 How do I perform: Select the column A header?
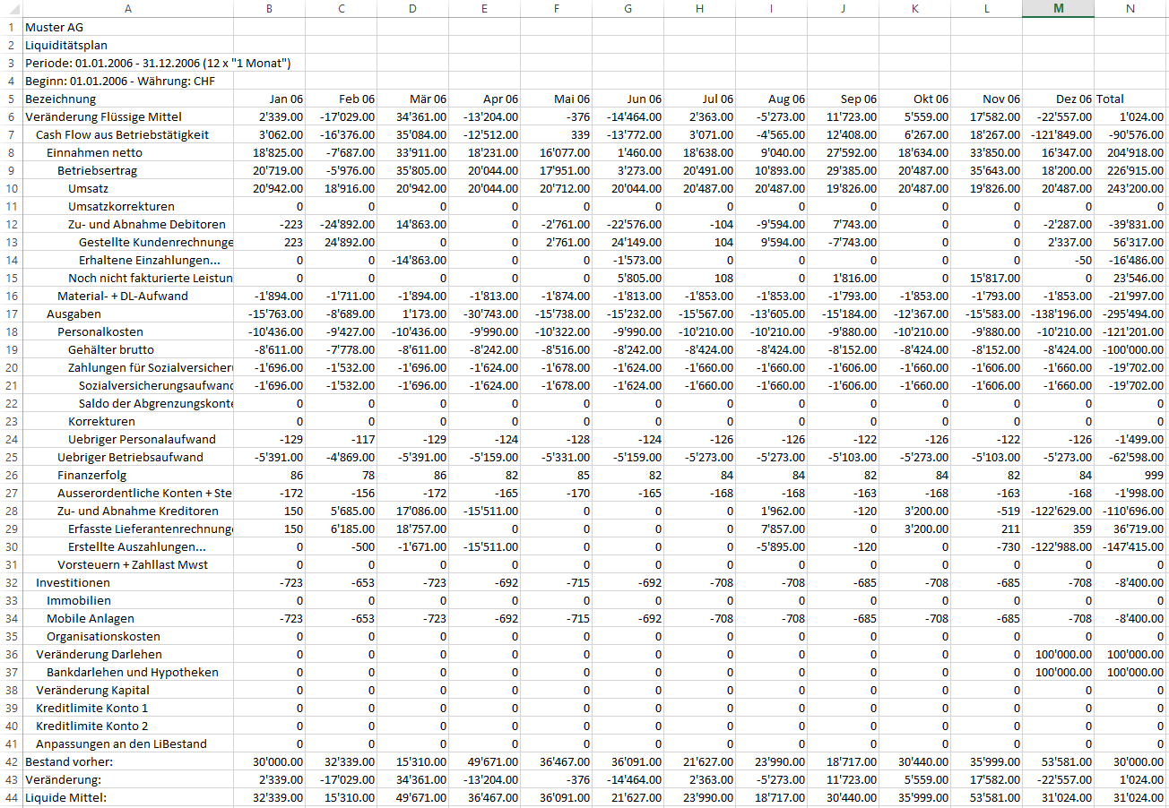point(127,9)
